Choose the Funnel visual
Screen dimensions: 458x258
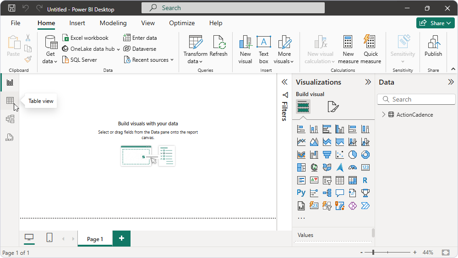[x=327, y=155]
